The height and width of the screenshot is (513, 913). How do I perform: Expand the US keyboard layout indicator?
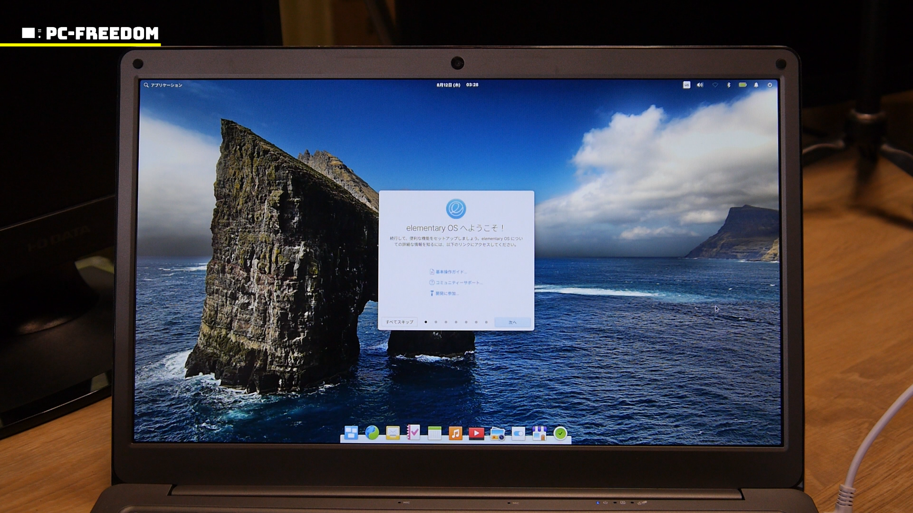[686, 85]
